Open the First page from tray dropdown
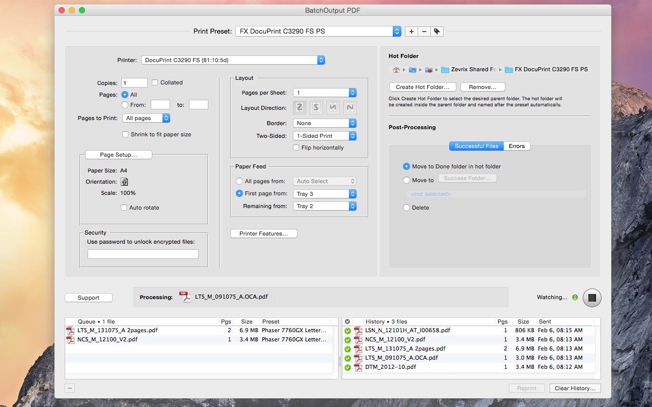Image resolution: width=652 pixels, height=407 pixels. coord(324,194)
